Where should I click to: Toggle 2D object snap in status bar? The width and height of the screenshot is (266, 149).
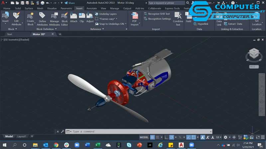point(194,137)
